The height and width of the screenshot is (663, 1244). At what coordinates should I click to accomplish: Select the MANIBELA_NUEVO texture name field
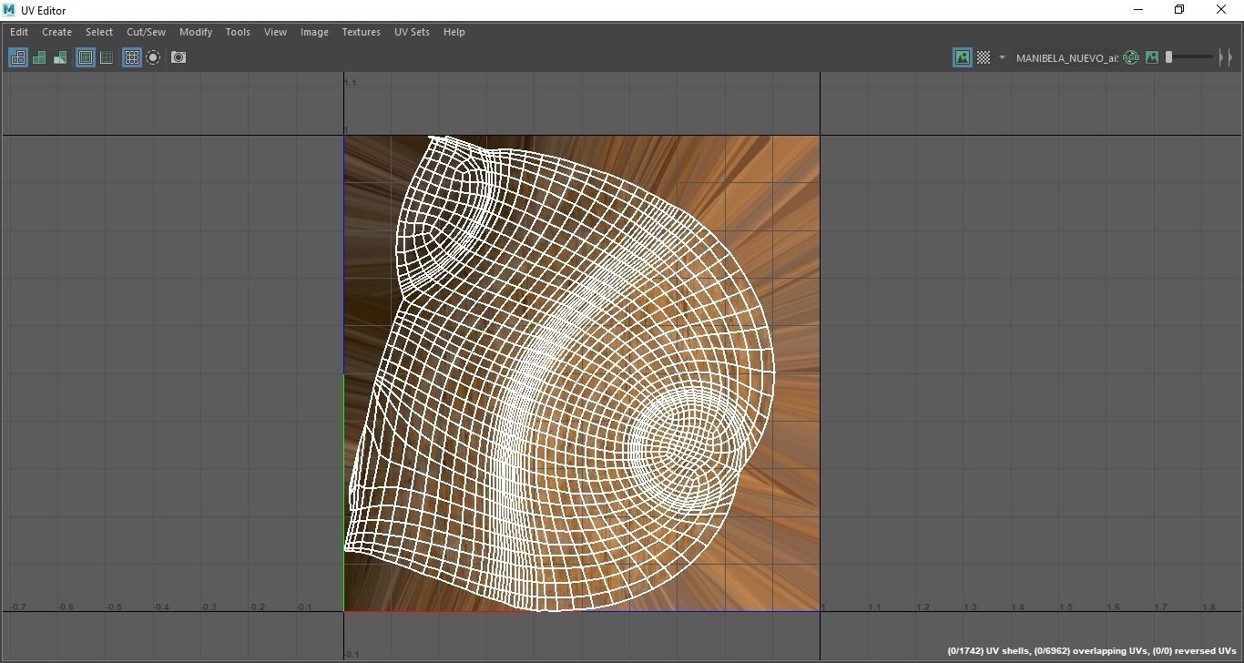tap(1066, 57)
